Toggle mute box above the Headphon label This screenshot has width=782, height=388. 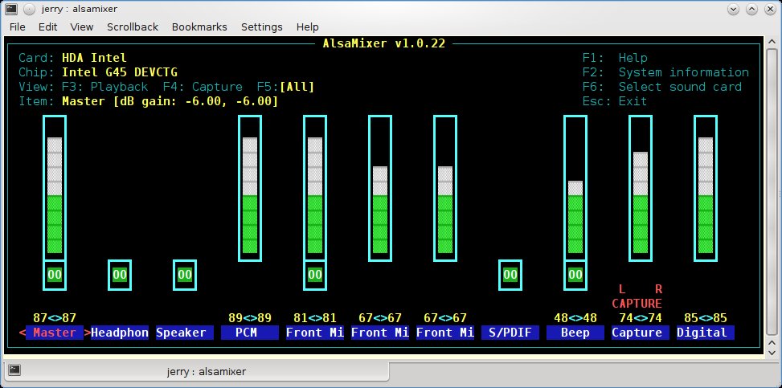(x=120, y=275)
